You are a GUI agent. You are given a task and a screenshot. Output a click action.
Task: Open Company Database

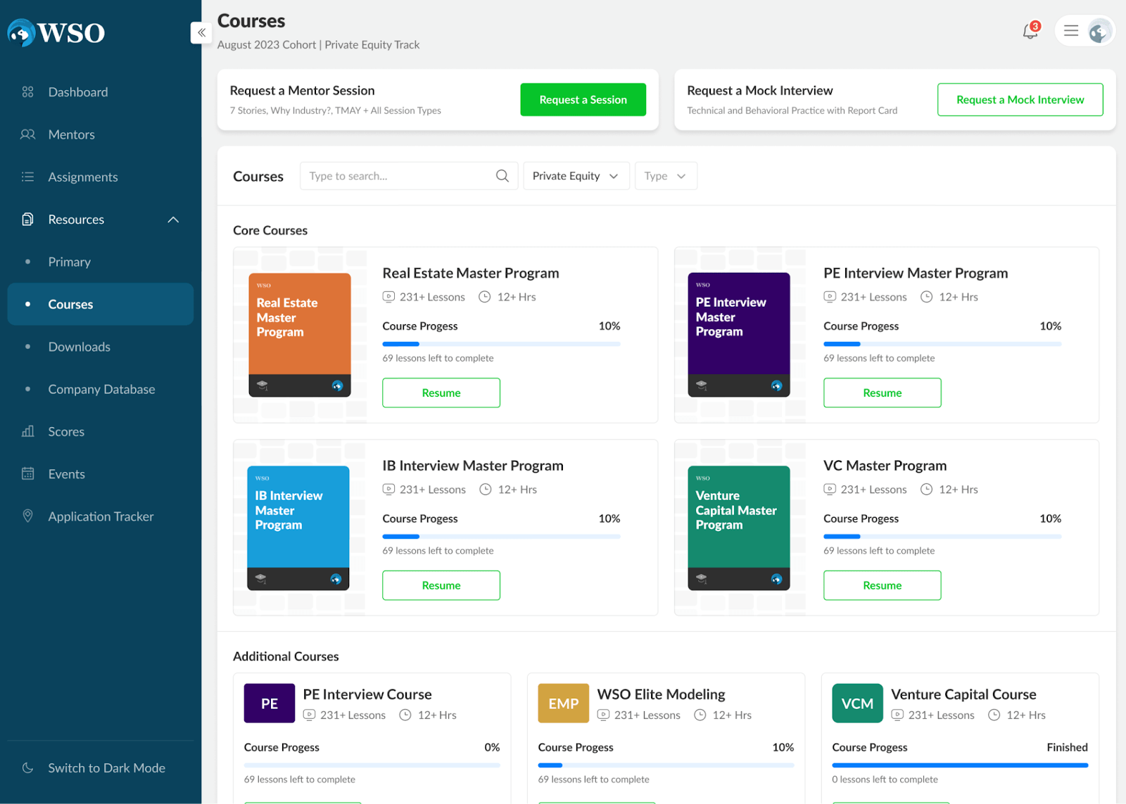[x=101, y=389]
